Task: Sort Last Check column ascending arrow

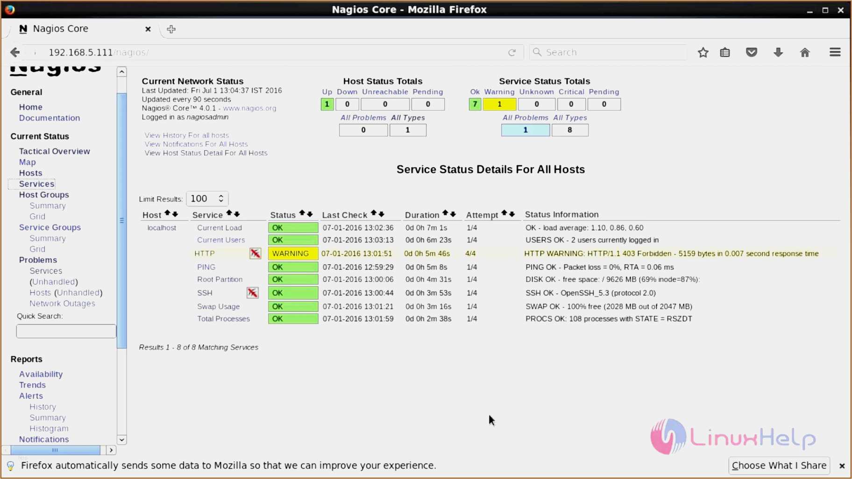Action: coord(374,213)
